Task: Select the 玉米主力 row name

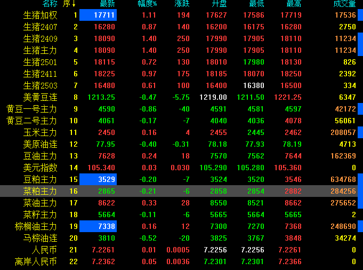Action: [x=41, y=132]
